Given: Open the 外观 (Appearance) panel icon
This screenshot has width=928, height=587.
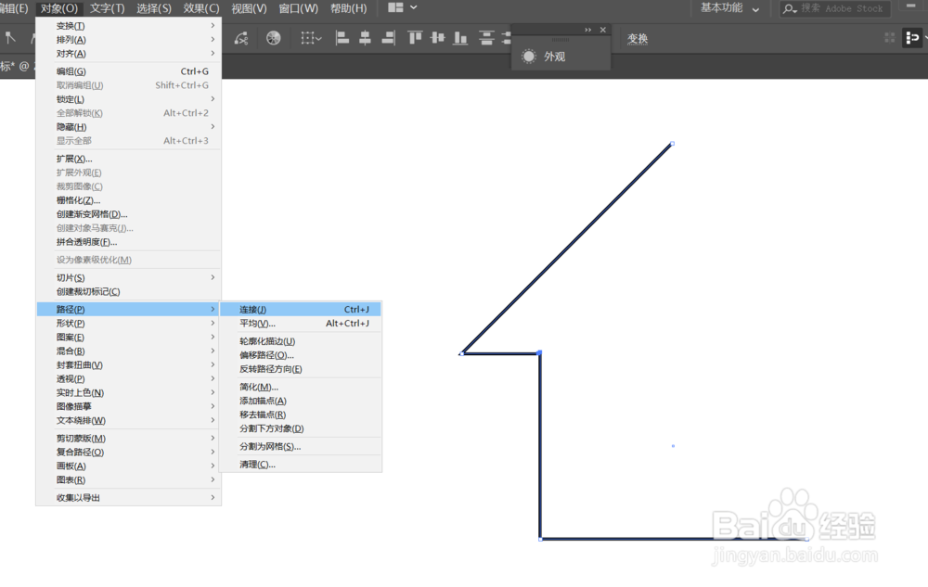Looking at the screenshot, I should pyautogui.click(x=529, y=56).
